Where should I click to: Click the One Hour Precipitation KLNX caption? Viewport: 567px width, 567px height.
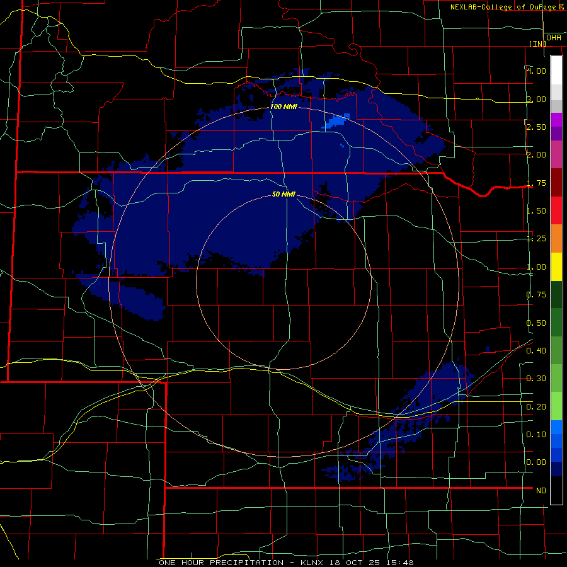pyautogui.click(x=286, y=563)
